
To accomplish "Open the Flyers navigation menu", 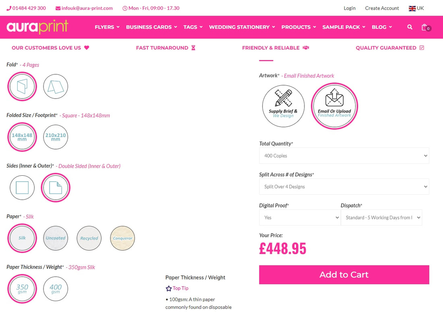I will pos(107,27).
